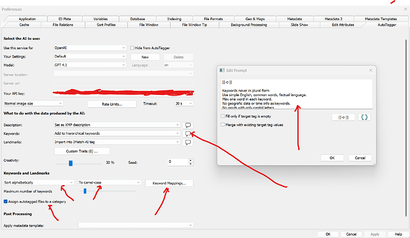Open the Use this service for dropdown
410x238 pixels.
click(90, 48)
